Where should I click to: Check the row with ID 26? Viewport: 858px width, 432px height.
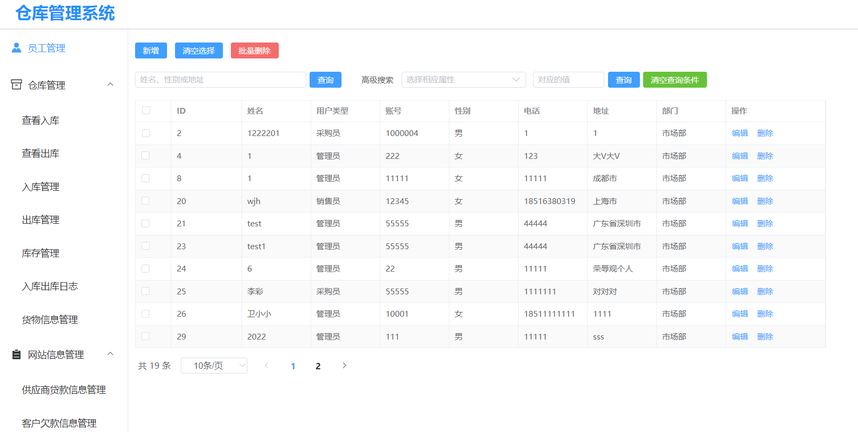coord(146,314)
